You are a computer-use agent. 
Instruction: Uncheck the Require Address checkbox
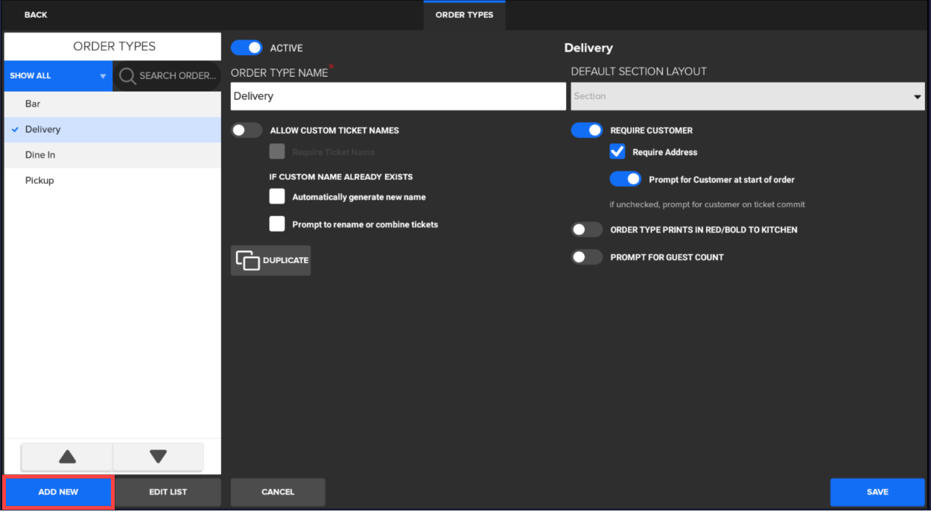(617, 152)
